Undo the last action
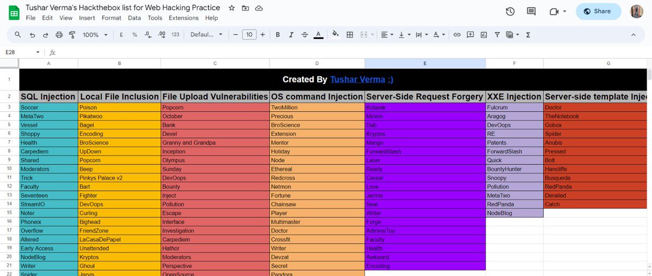 point(32,35)
